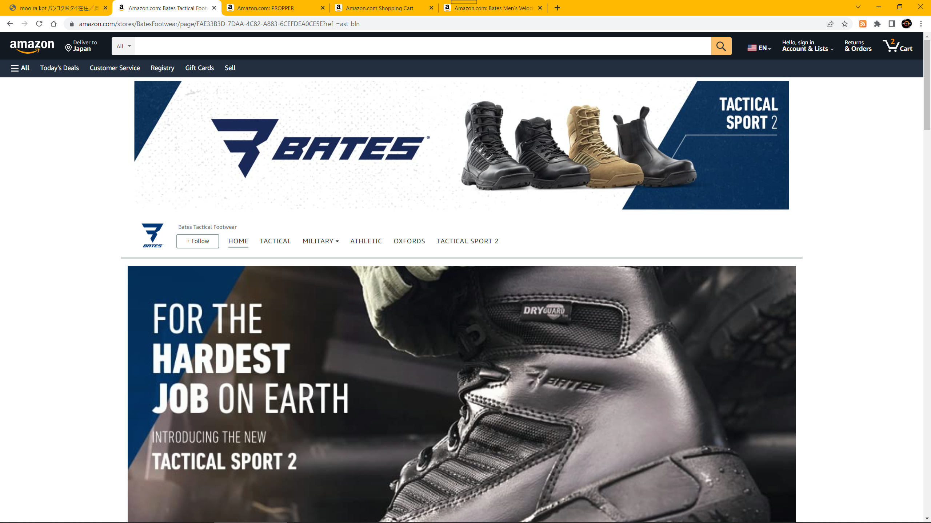Open the All search category dropdown

pos(123,46)
